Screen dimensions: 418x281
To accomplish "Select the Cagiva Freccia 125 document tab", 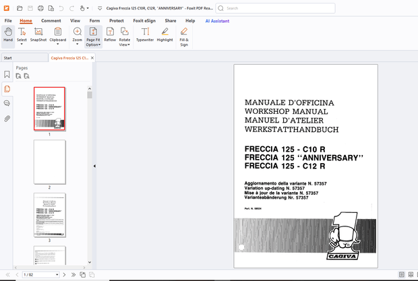I will (x=69, y=58).
